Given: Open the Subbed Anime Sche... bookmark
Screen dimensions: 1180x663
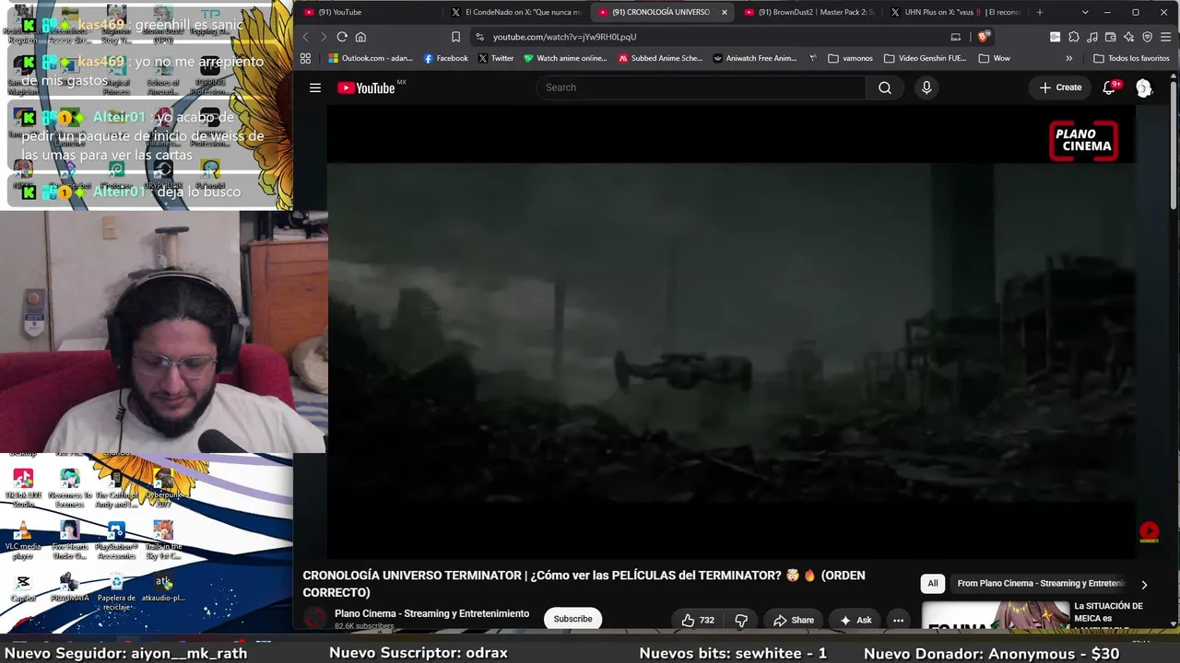Looking at the screenshot, I should tap(660, 58).
